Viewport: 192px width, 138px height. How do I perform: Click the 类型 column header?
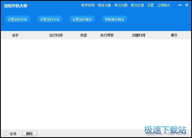tap(83, 35)
